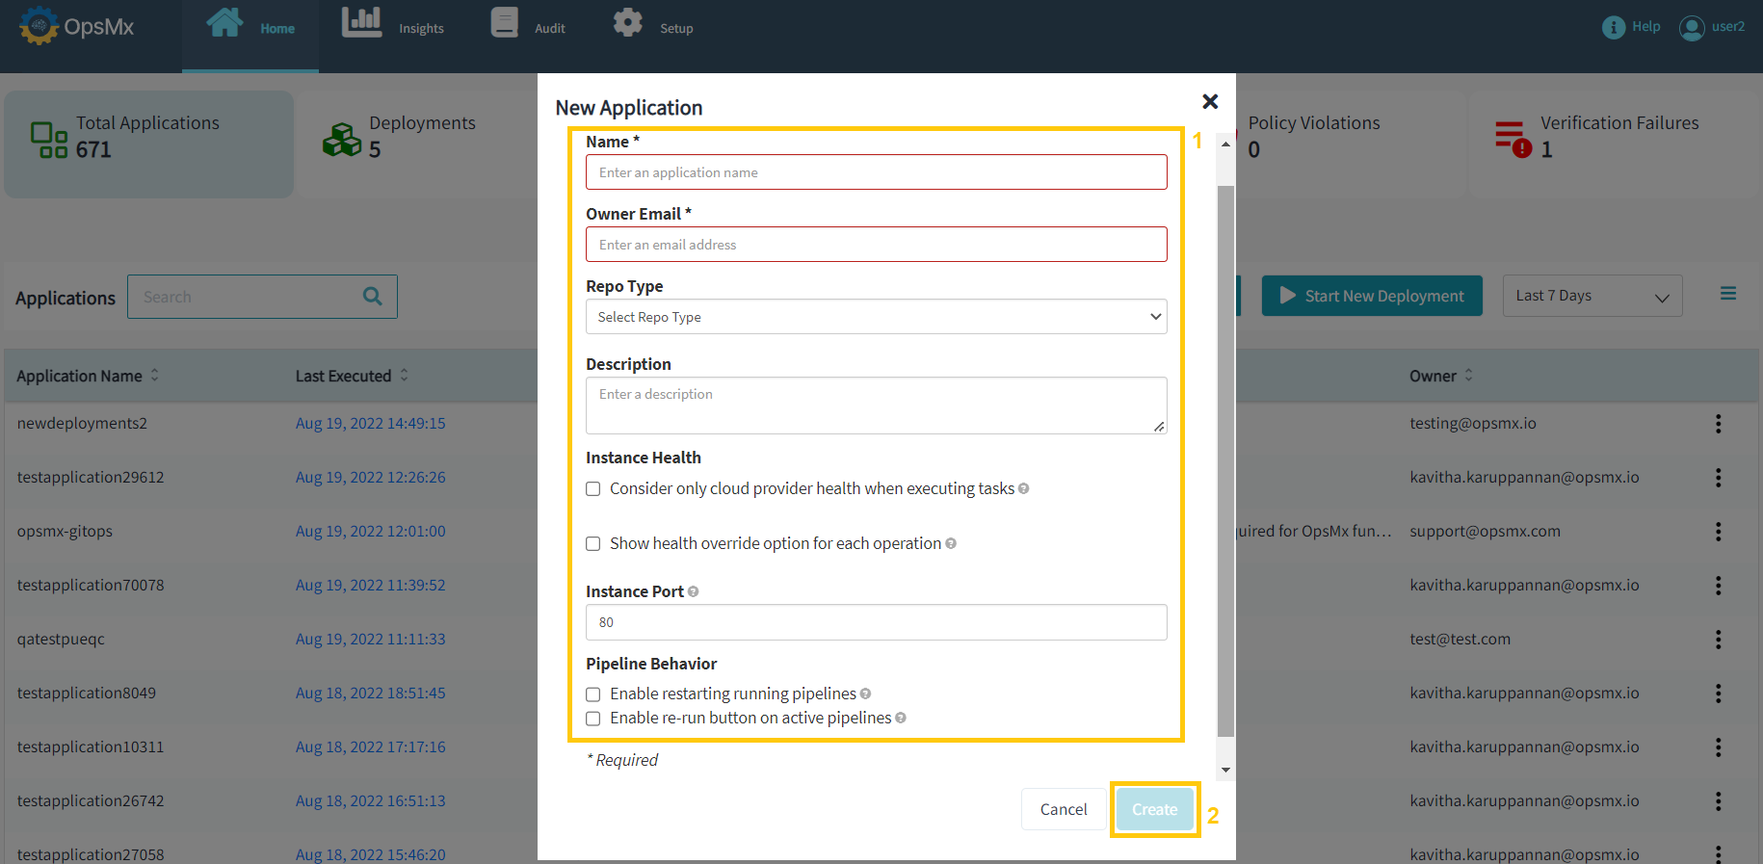1763x864 pixels.
Task: Enable restarting running pipelines checkbox
Action: click(x=593, y=694)
